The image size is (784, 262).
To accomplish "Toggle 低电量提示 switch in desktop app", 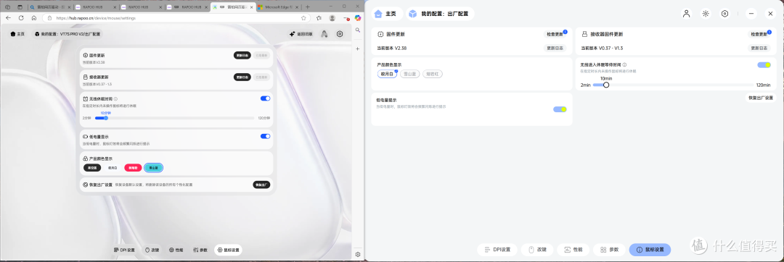I will pyautogui.click(x=560, y=109).
